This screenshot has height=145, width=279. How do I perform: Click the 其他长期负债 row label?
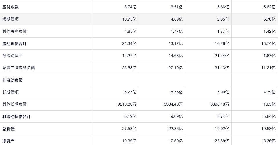click(15, 104)
